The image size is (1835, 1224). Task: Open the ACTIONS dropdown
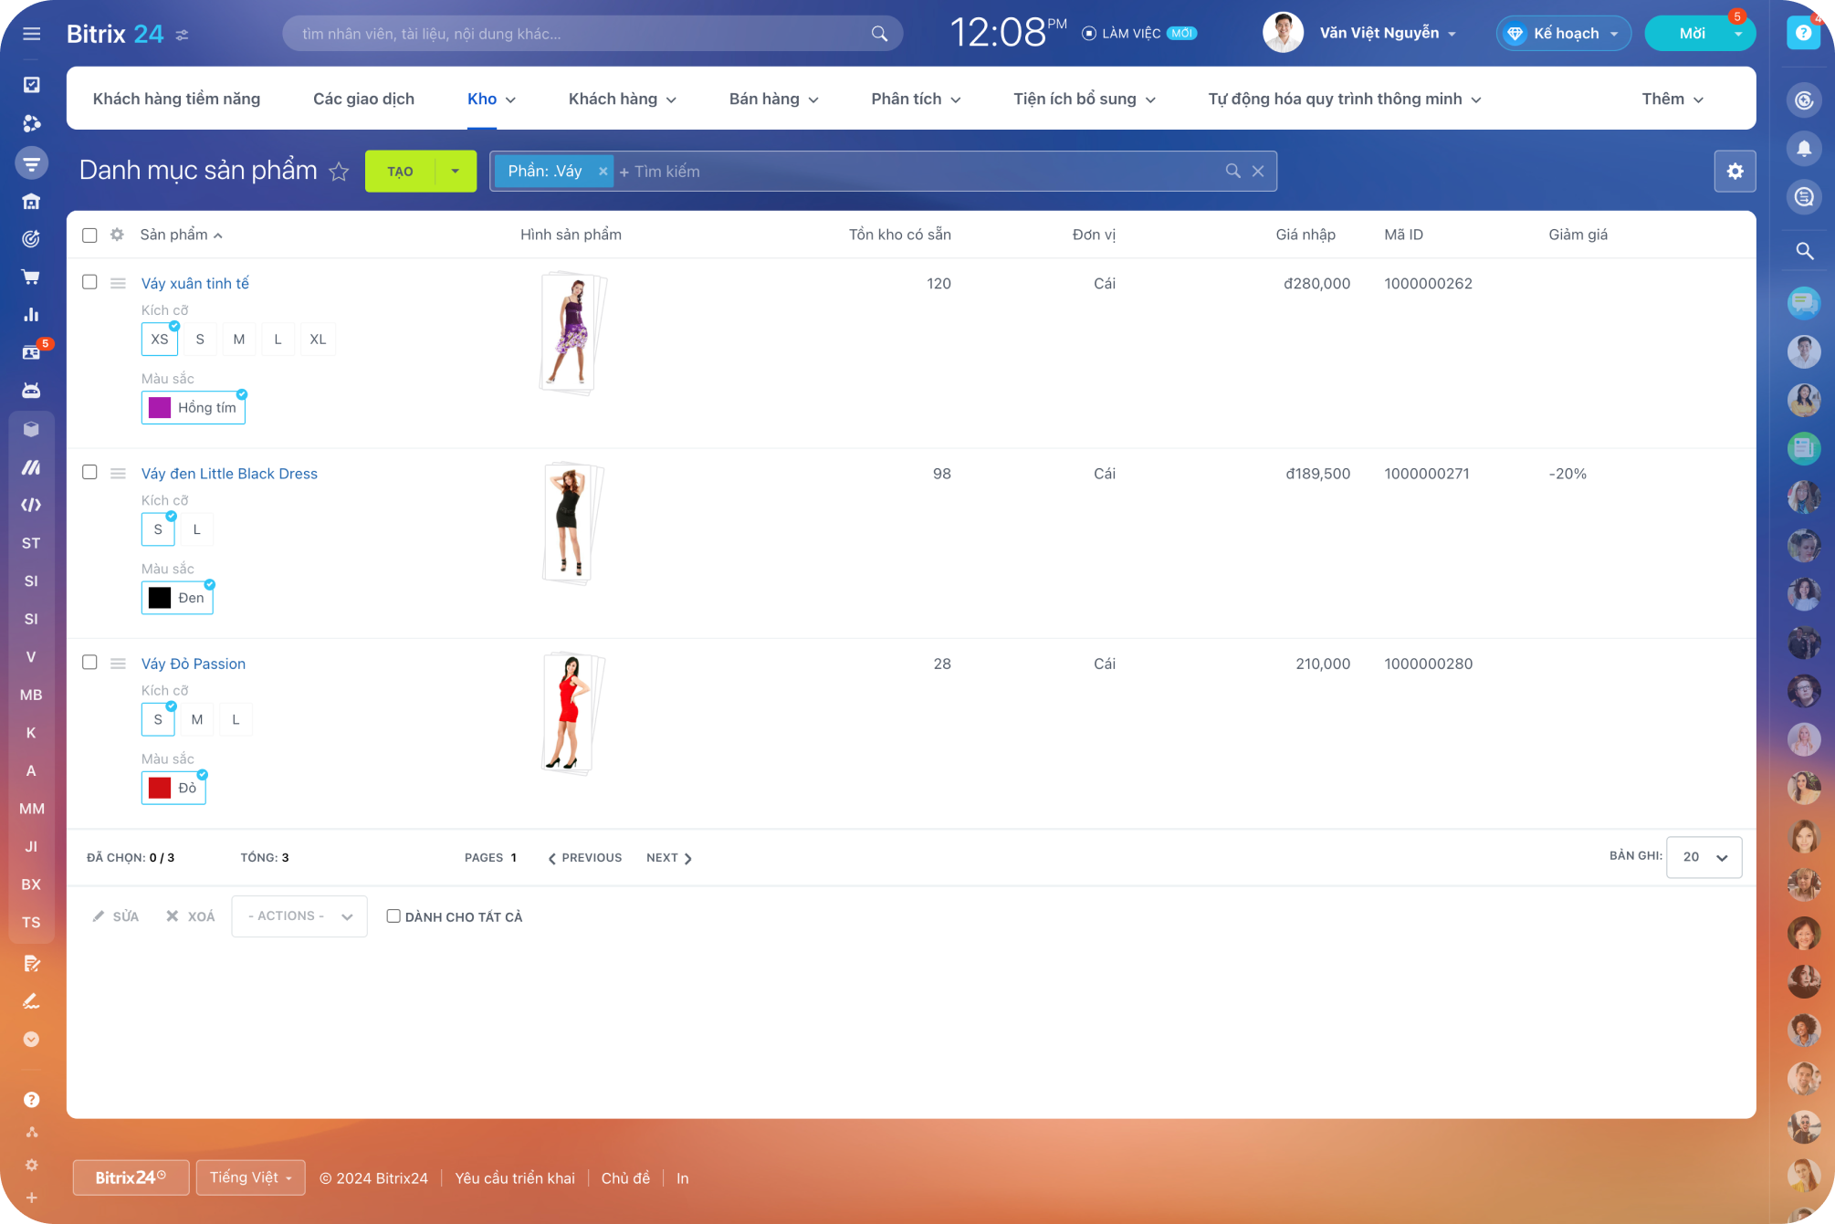tap(299, 915)
